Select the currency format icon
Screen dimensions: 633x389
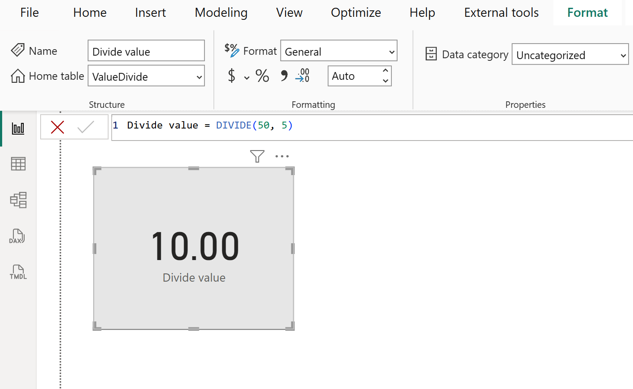pos(230,75)
